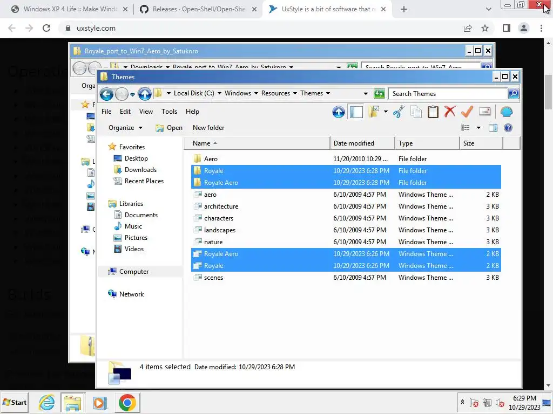
Task: Click the uxstyle.com address bar
Action: click(x=261, y=28)
